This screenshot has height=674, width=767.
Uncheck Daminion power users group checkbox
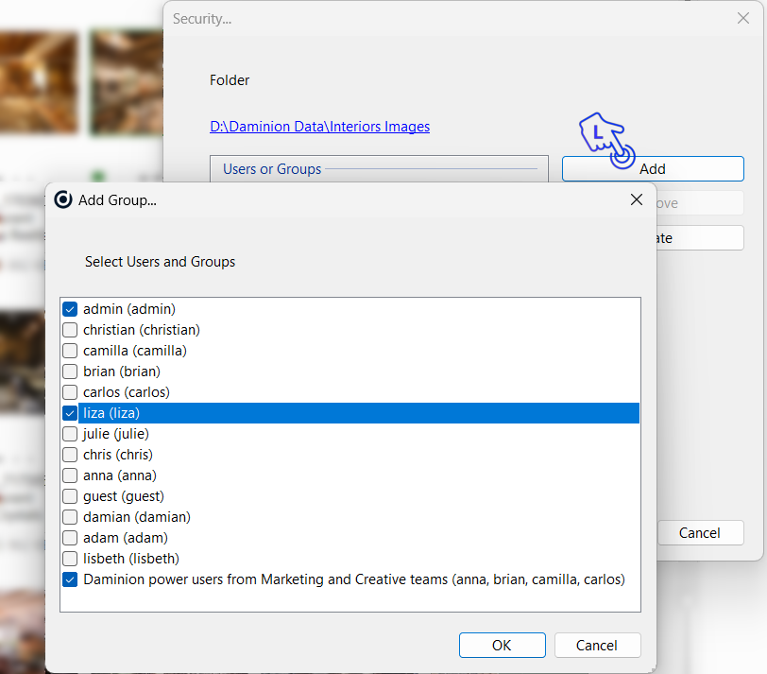[70, 579]
